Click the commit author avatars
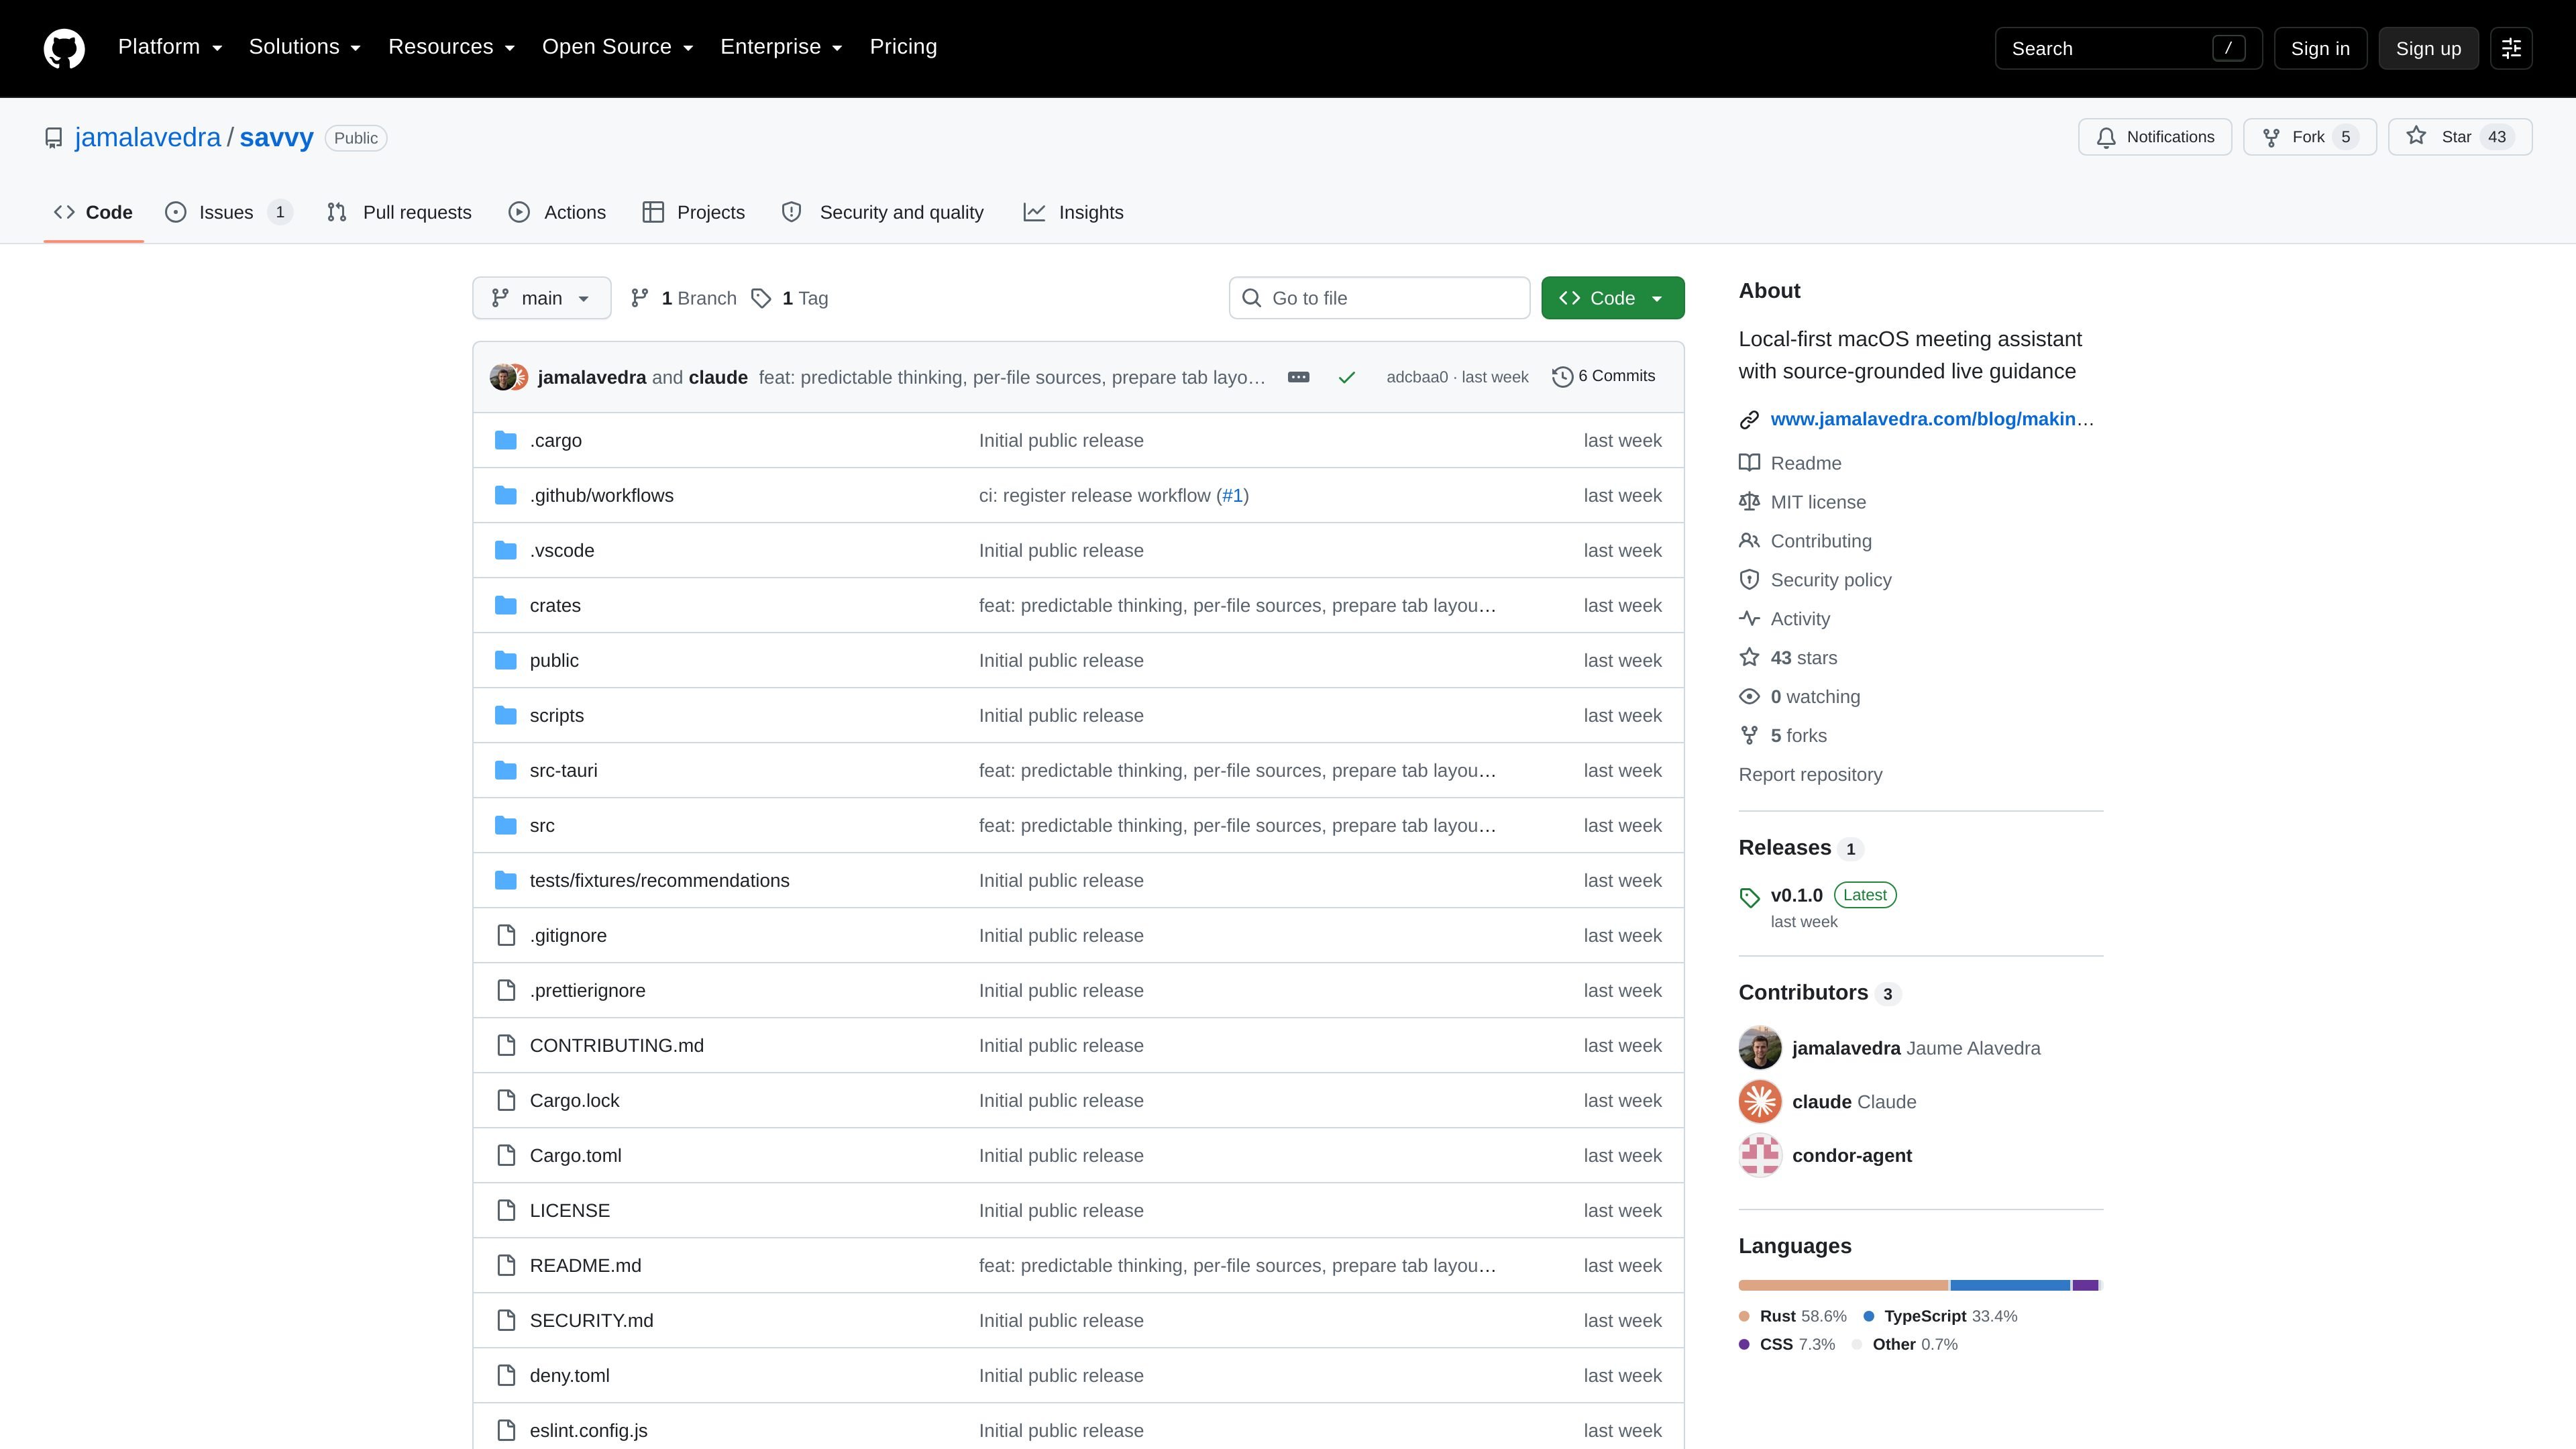The image size is (2576, 1449). point(509,377)
